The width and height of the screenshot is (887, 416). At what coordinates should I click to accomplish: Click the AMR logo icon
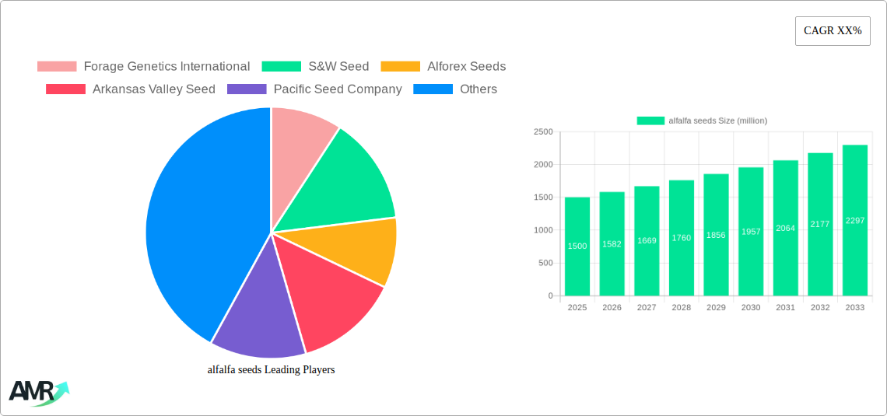point(38,393)
